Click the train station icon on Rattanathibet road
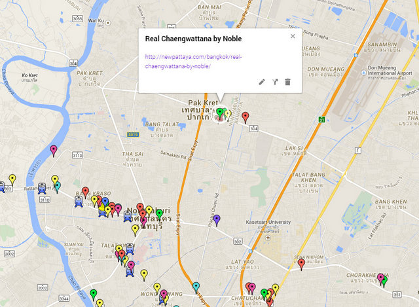 pyautogui.click(x=42, y=188)
